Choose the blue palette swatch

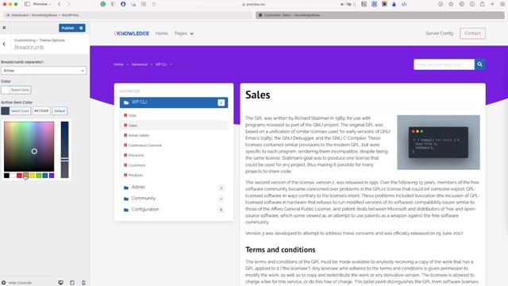(45, 176)
